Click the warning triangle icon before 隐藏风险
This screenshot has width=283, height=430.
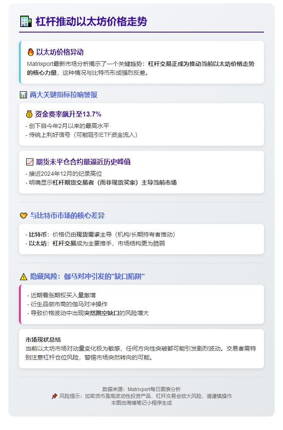coord(24,277)
